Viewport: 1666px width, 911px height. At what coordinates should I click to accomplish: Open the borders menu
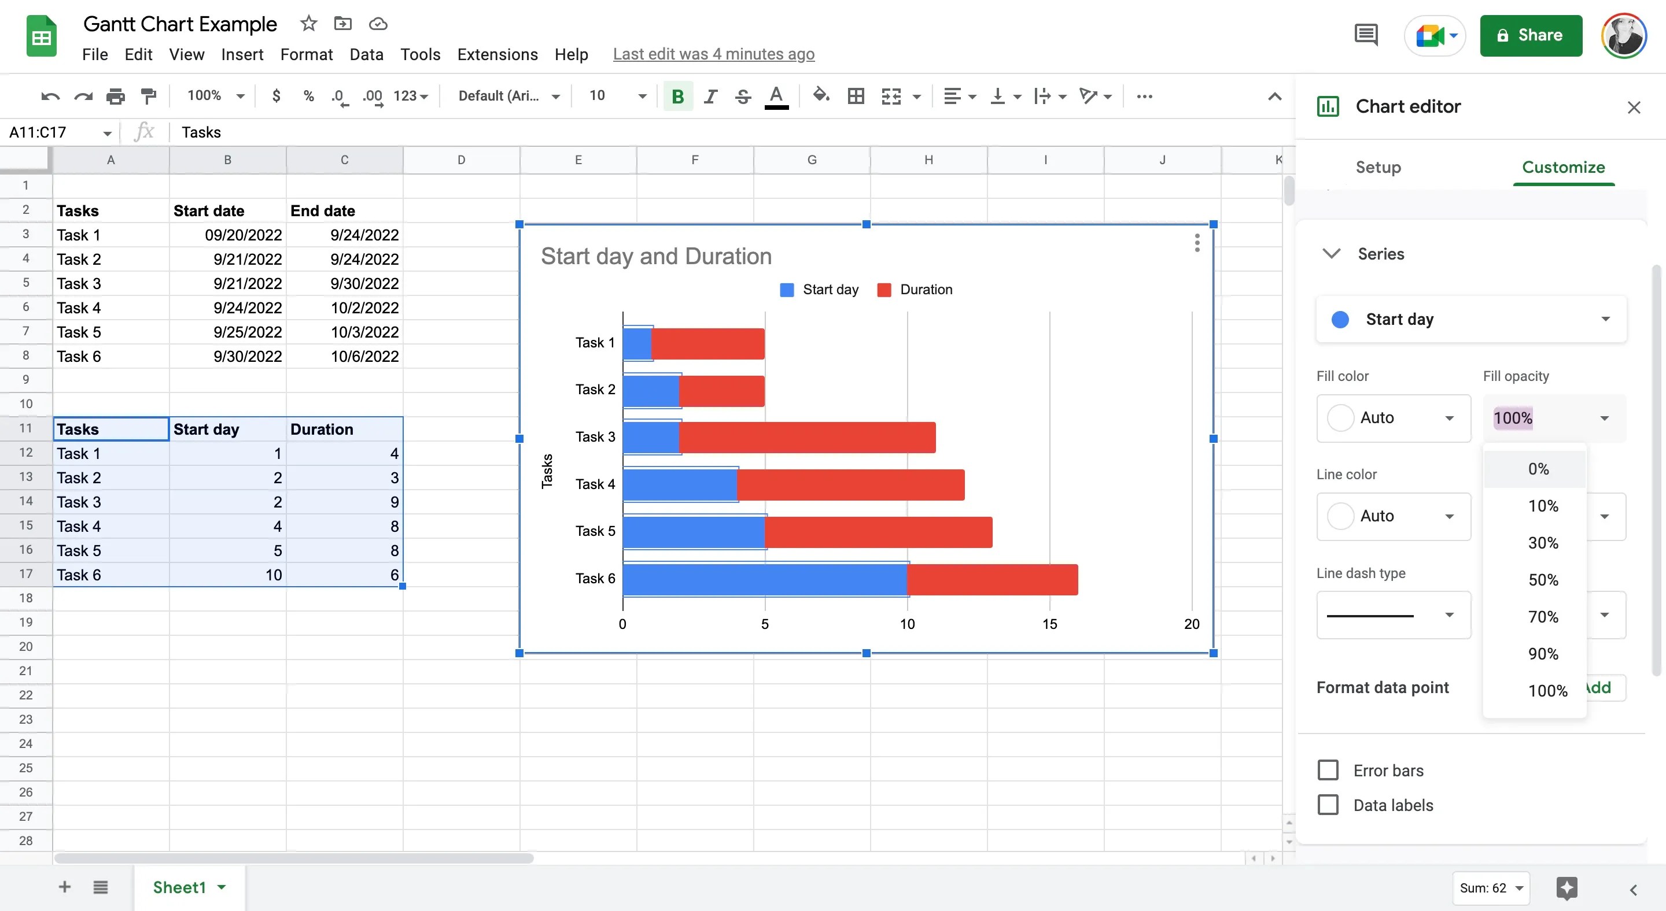point(856,95)
